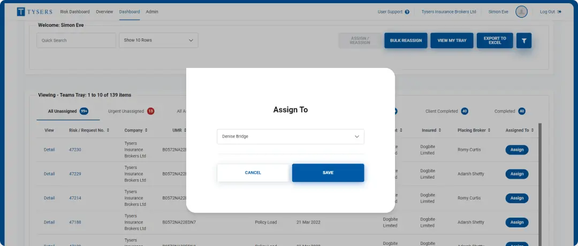This screenshot has height=246, width=578.
Task: Click the filter funnel button
Action: tap(524, 41)
